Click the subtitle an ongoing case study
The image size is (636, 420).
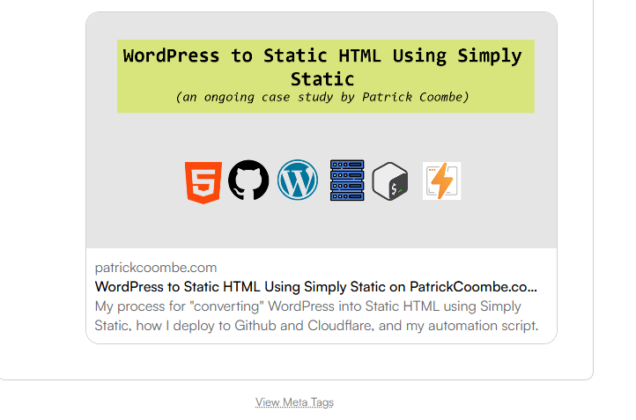click(x=322, y=98)
